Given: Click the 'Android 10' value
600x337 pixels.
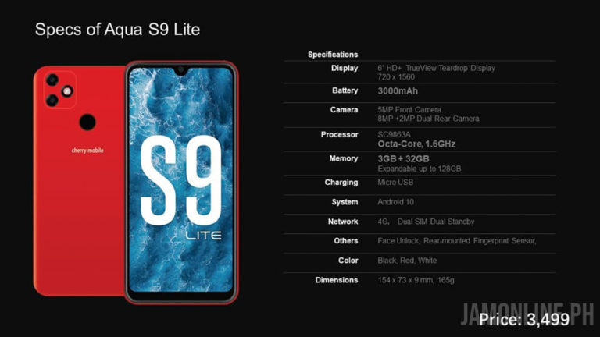Looking at the screenshot, I should (395, 202).
